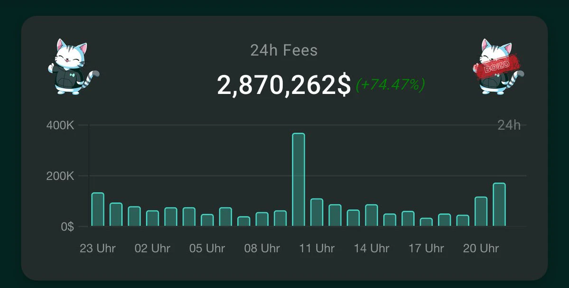Viewport: 569px width, 288px height.
Task: Select the bar above the 14 Uhr label
Action: (x=372, y=215)
